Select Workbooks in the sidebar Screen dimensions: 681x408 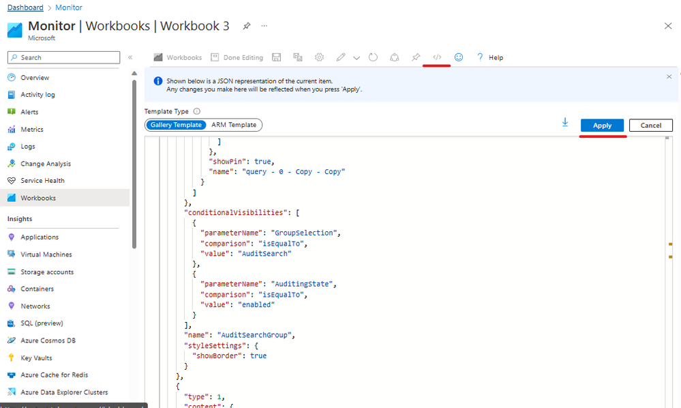point(65,198)
